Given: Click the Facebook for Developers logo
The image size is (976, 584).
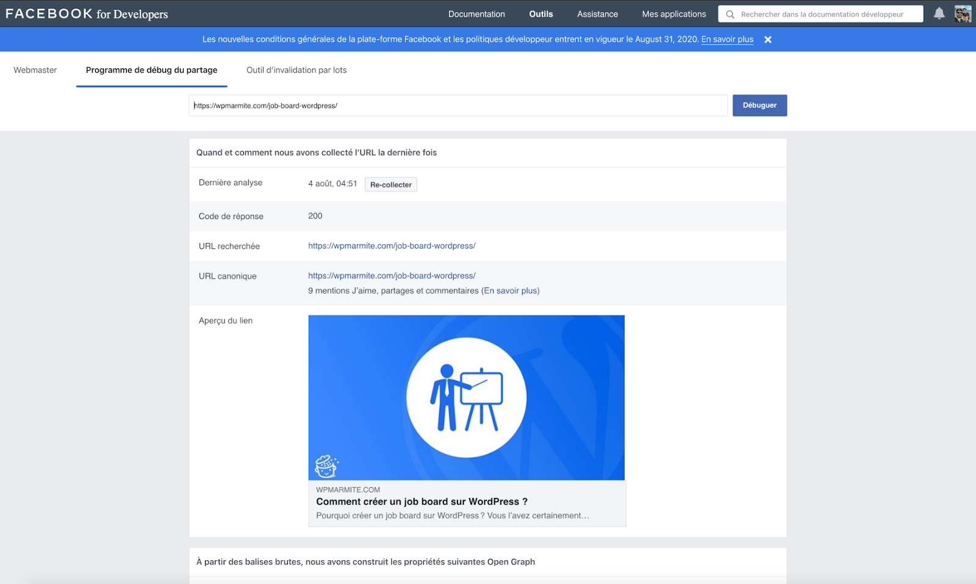Looking at the screenshot, I should pyautogui.click(x=87, y=13).
